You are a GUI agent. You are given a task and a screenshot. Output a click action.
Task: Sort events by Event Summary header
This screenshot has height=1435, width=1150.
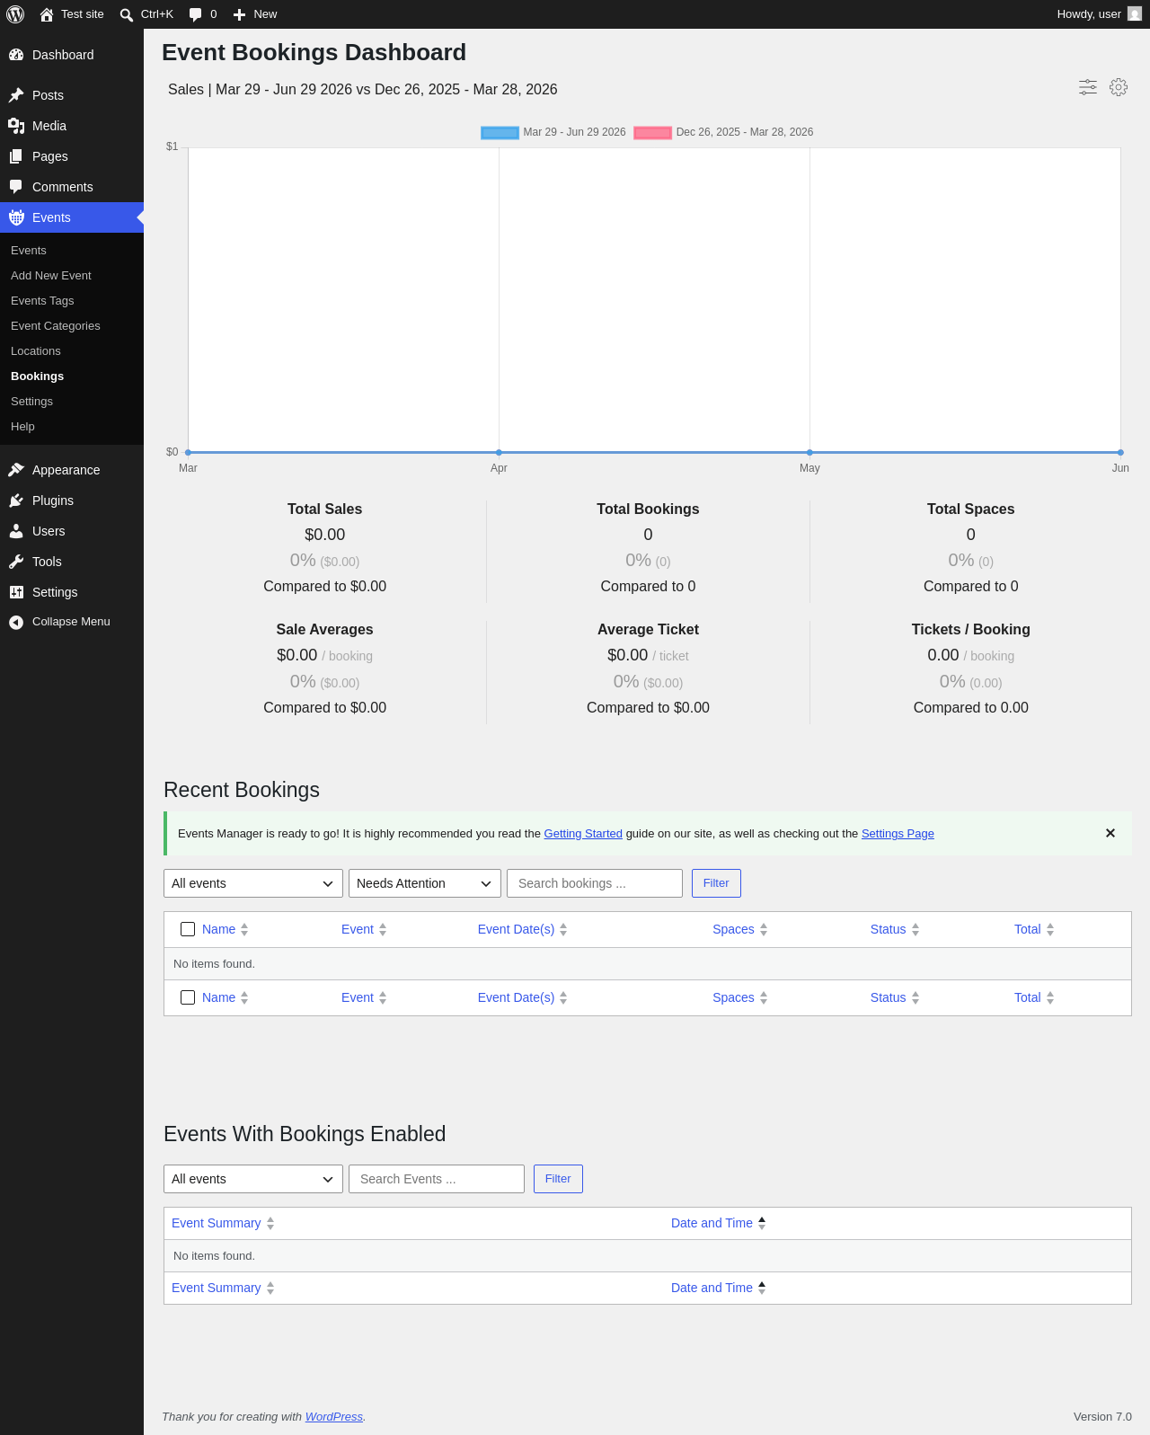click(223, 1223)
